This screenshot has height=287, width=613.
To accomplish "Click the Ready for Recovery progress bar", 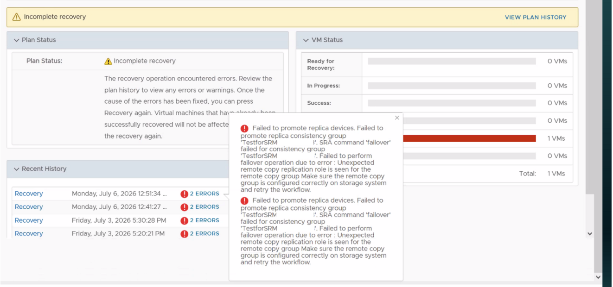I will (x=452, y=61).
